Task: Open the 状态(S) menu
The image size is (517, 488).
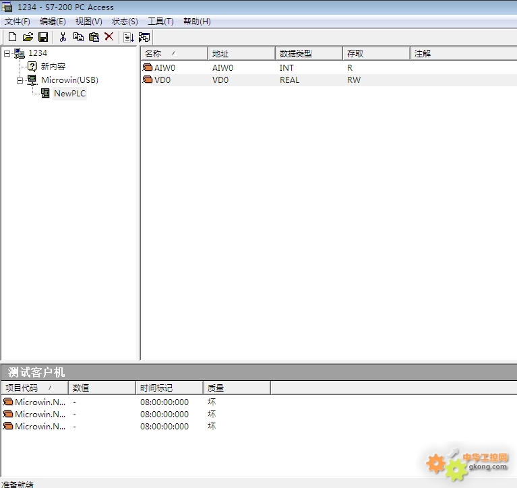Action: coord(125,22)
